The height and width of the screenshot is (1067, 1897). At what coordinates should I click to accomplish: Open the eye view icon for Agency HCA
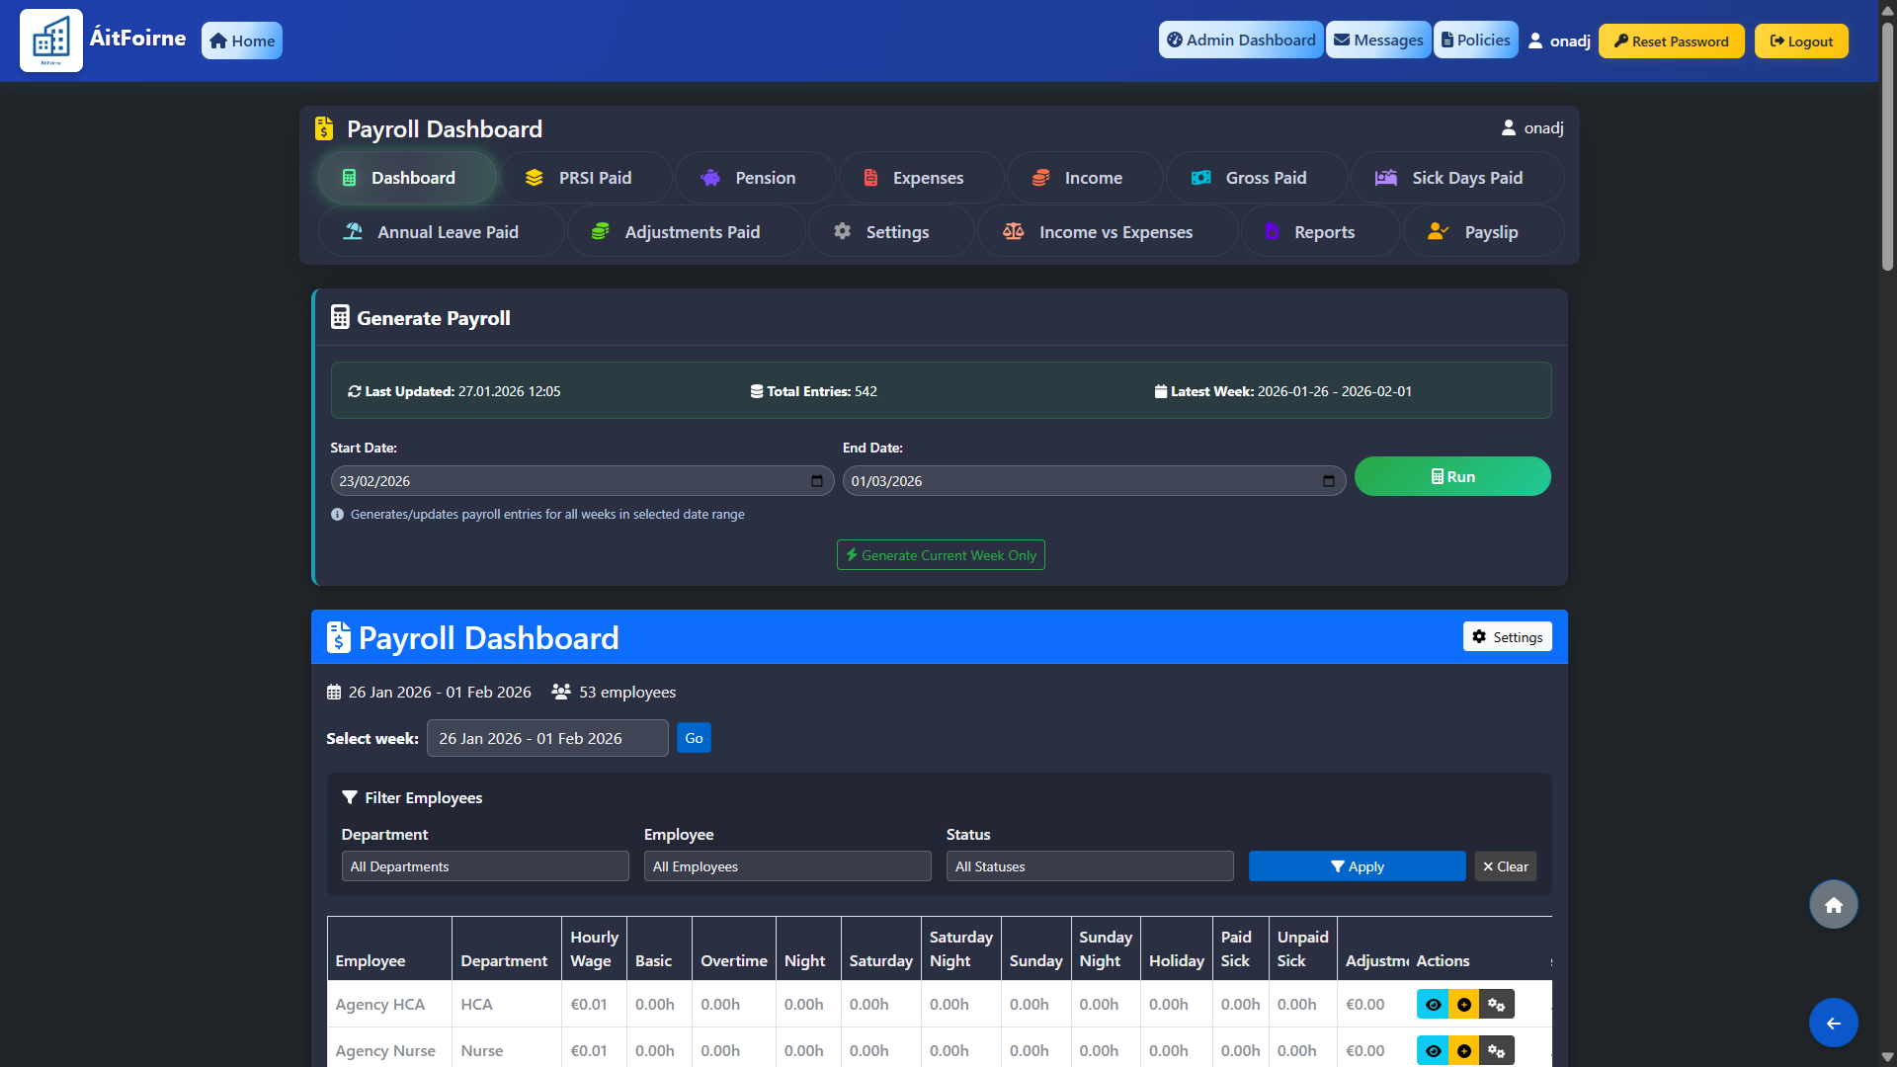tap(1434, 1004)
